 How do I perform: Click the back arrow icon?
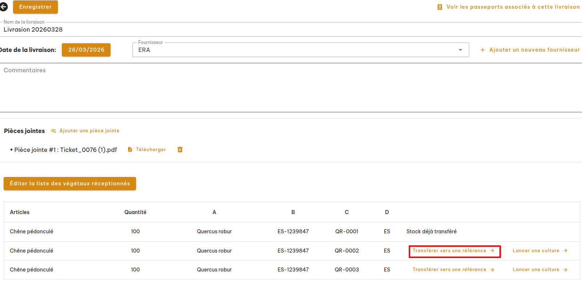pos(4,7)
